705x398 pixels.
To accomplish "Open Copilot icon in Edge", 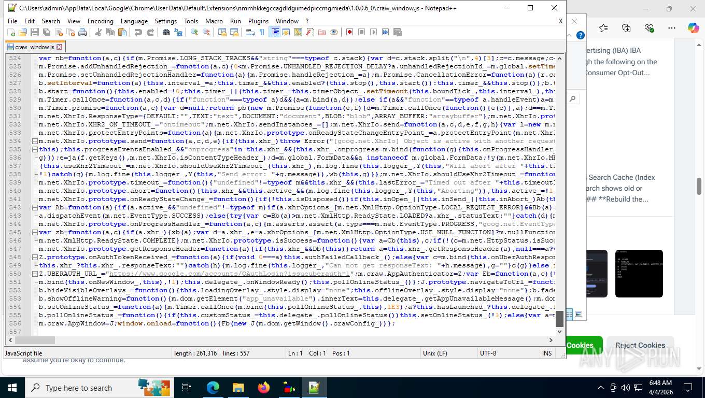I will coord(693,28).
